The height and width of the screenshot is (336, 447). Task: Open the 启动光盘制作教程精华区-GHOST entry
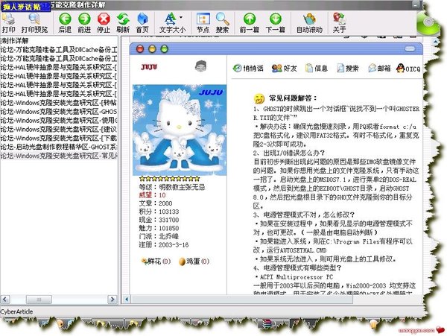tap(59, 147)
